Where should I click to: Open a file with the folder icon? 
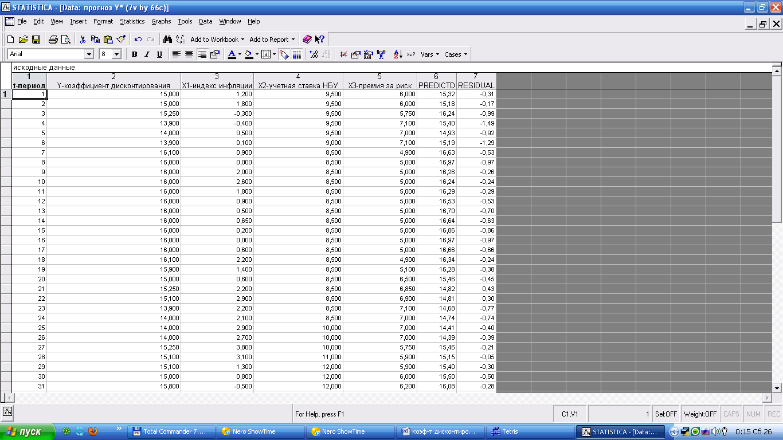(x=23, y=40)
